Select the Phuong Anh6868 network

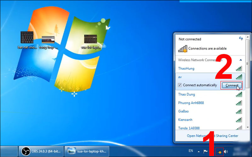(x=210, y=103)
